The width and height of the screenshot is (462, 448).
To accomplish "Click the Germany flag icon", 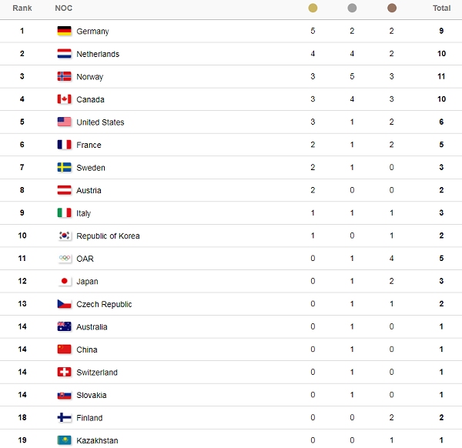I will pyautogui.click(x=64, y=31).
